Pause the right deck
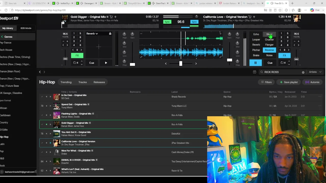Screen dimensions: 326x183 pyautogui.click(x=255, y=63)
